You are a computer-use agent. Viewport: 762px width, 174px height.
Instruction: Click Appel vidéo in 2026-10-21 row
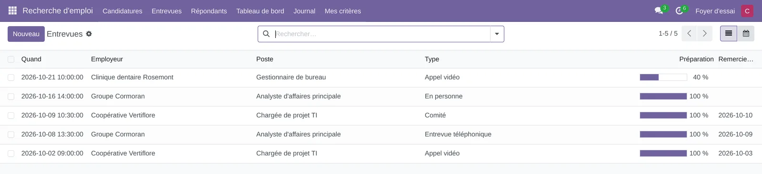442,77
